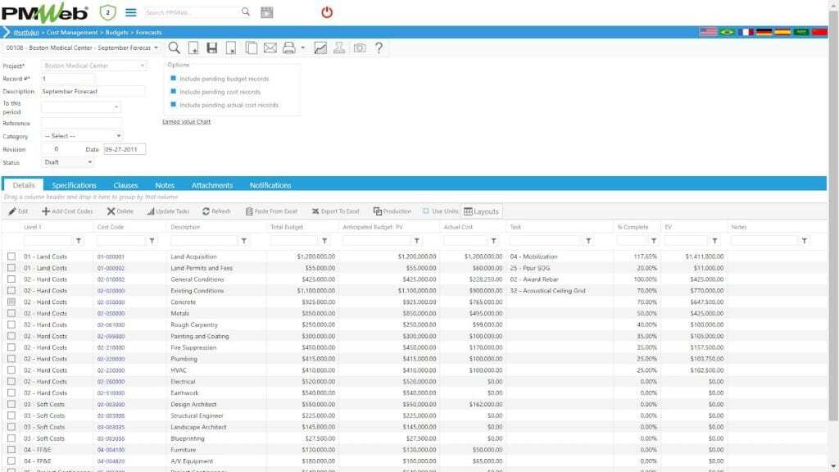
Task: Toggle Include pending budget records checkbox
Action: 174,79
